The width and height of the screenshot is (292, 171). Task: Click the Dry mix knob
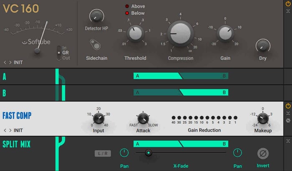click(x=263, y=46)
